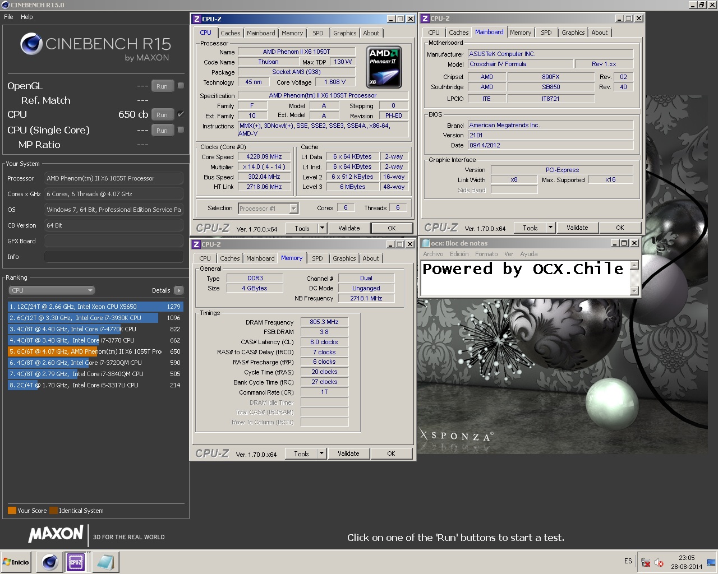Select Core i5-3317U ranking row

pyautogui.click(x=95, y=385)
